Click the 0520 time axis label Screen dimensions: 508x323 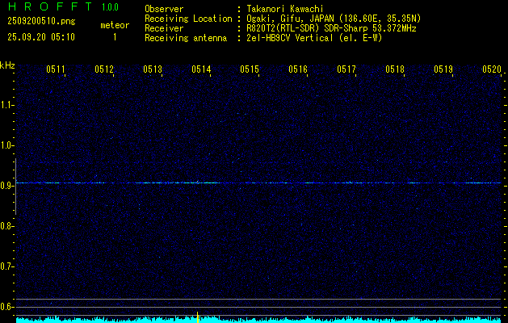pos(492,69)
